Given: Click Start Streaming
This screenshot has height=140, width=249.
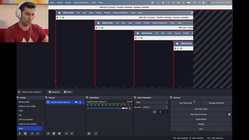Looking at the screenshot, I should point(186,103).
